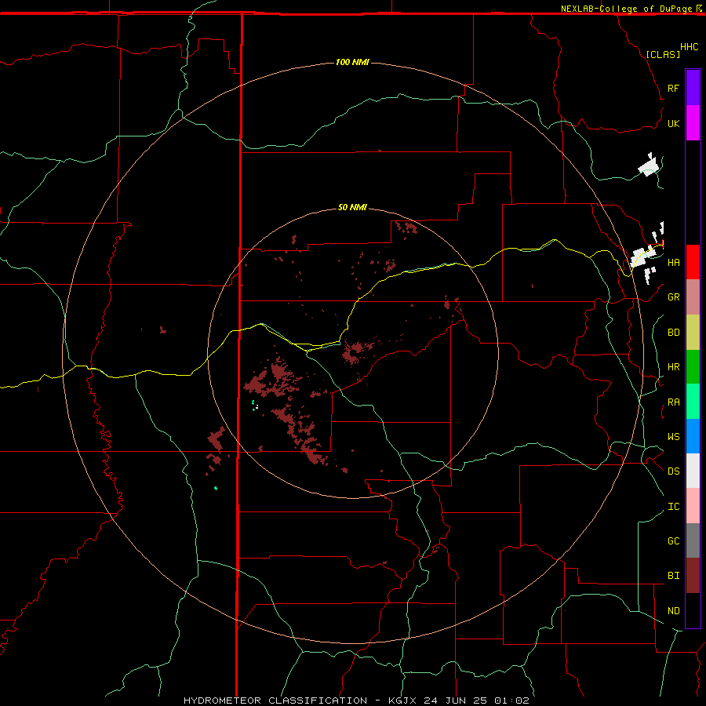Click the GC legend label text
This screenshot has height=706, width=706.
673,540
